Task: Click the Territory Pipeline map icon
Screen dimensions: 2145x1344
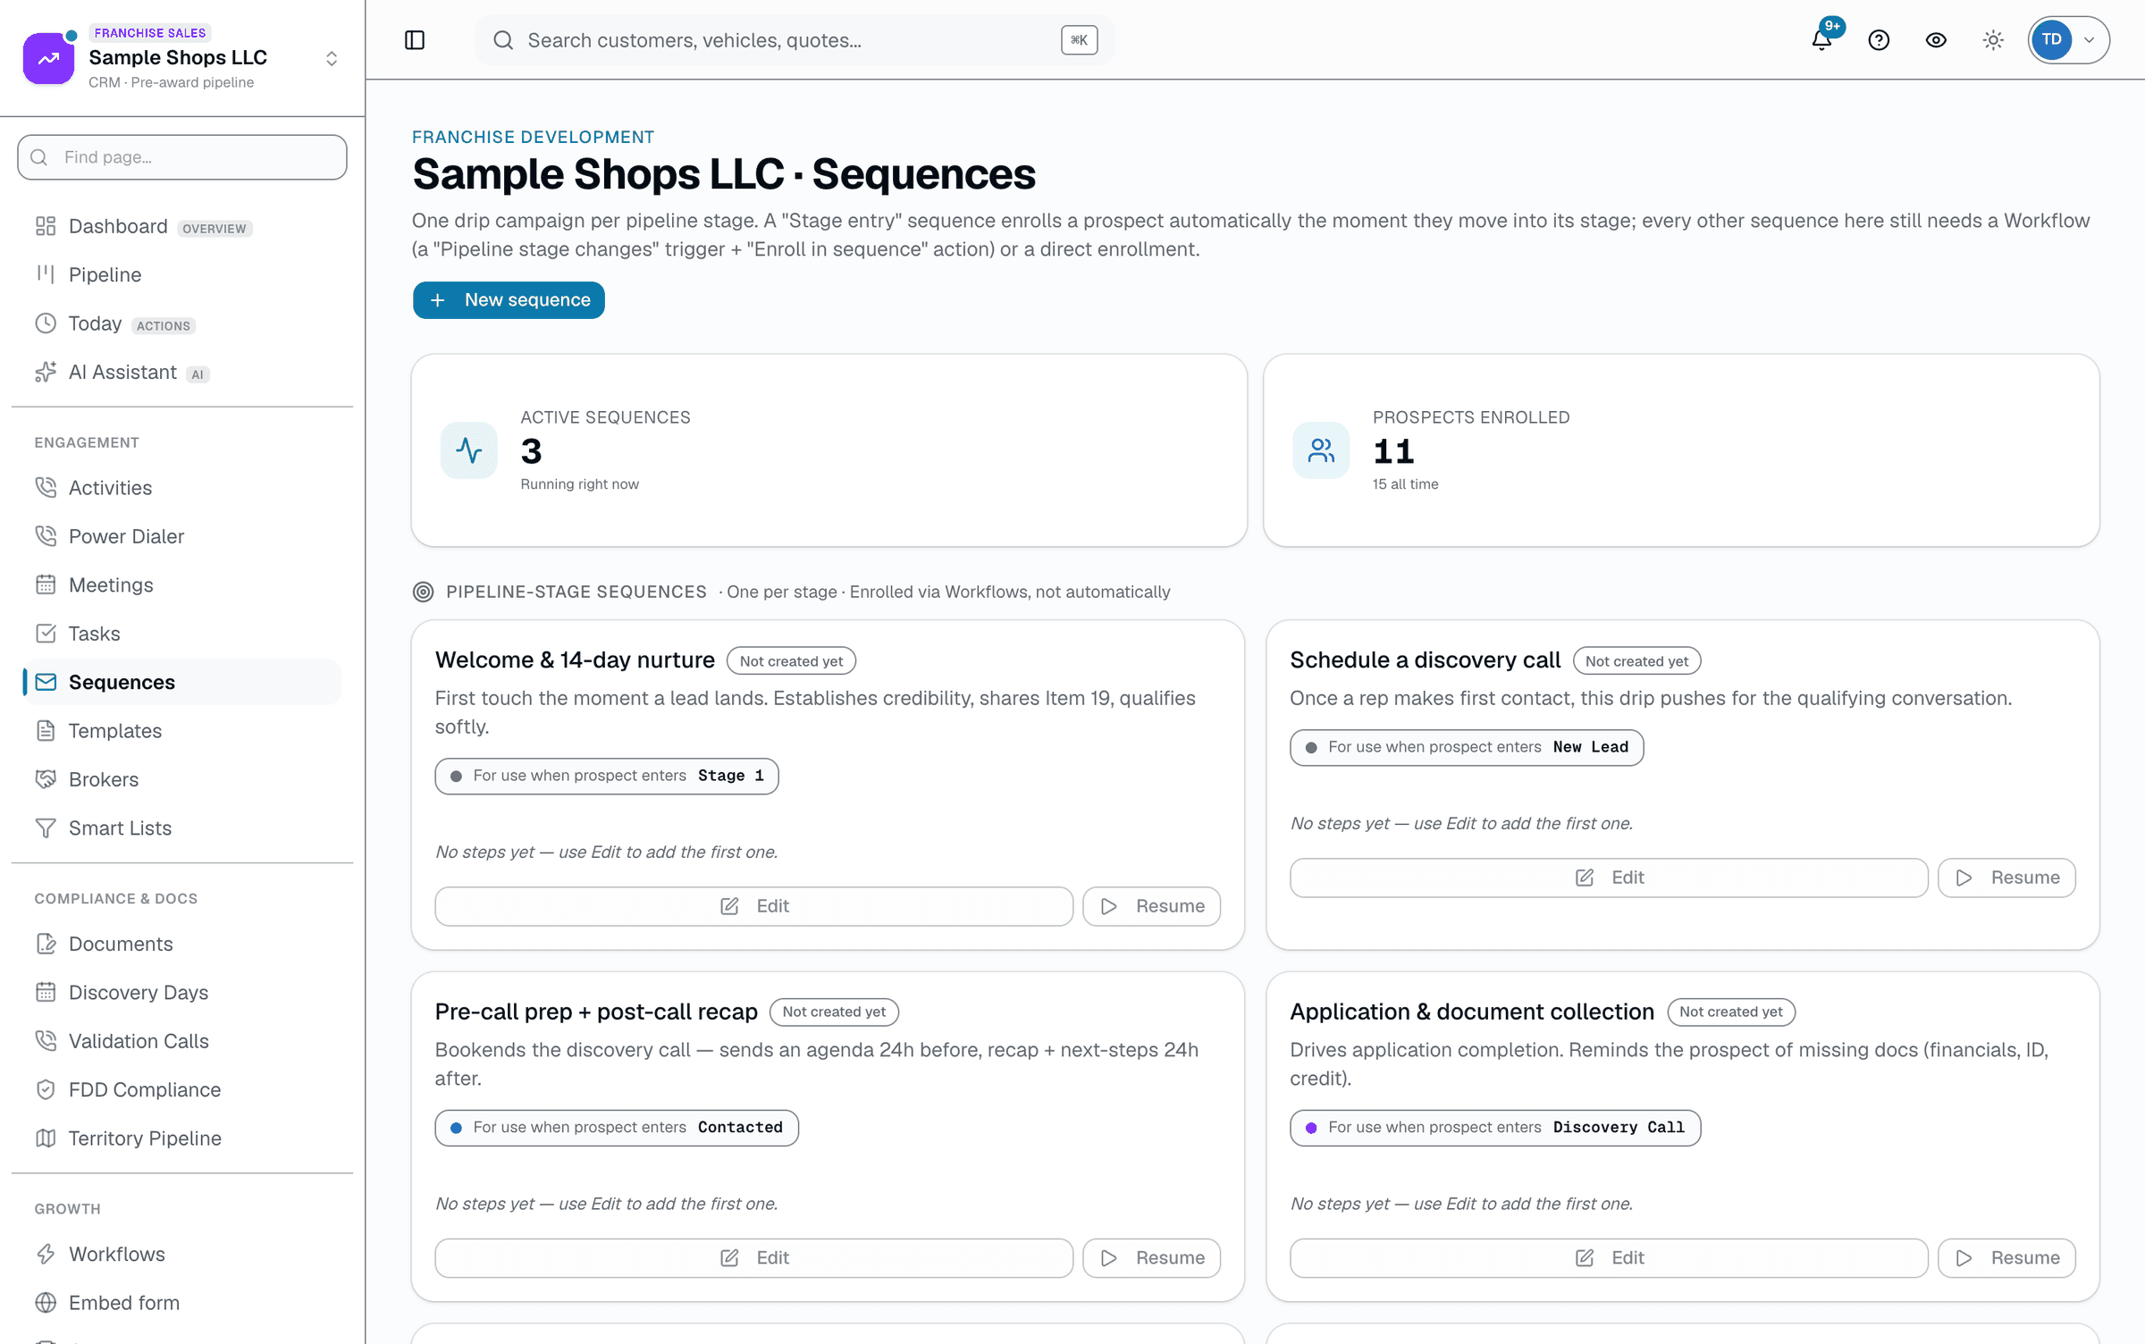Action: pyautogui.click(x=46, y=1138)
